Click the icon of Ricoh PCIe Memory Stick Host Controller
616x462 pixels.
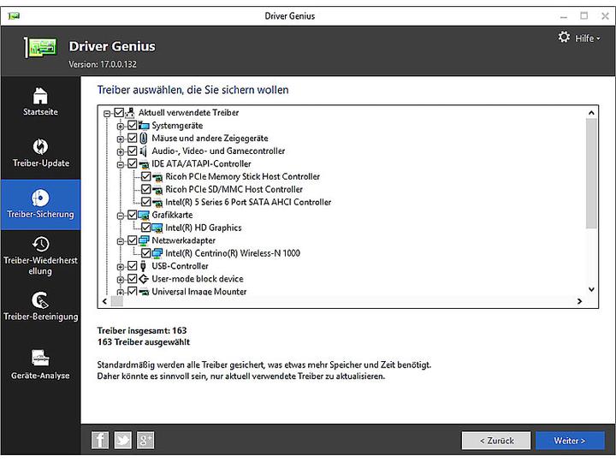(x=157, y=177)
